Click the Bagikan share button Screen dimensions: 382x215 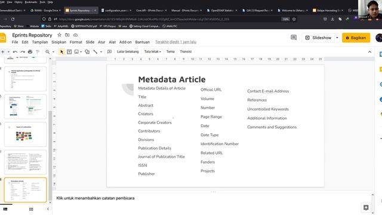click(356, 38)
